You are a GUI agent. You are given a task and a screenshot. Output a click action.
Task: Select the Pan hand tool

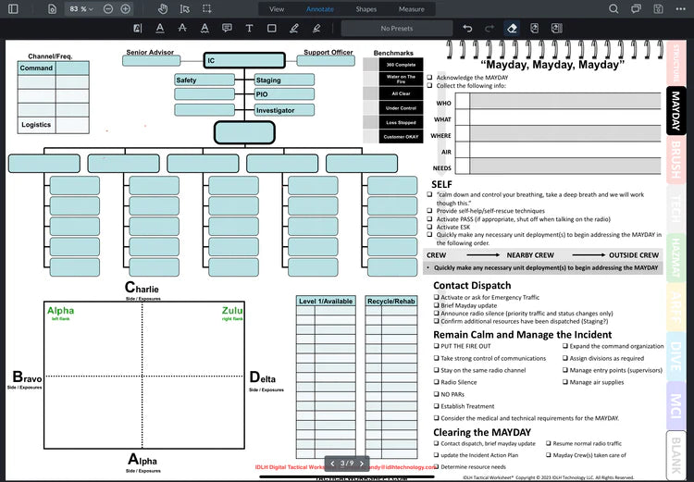pyautogui.click(x=161, y=8)
